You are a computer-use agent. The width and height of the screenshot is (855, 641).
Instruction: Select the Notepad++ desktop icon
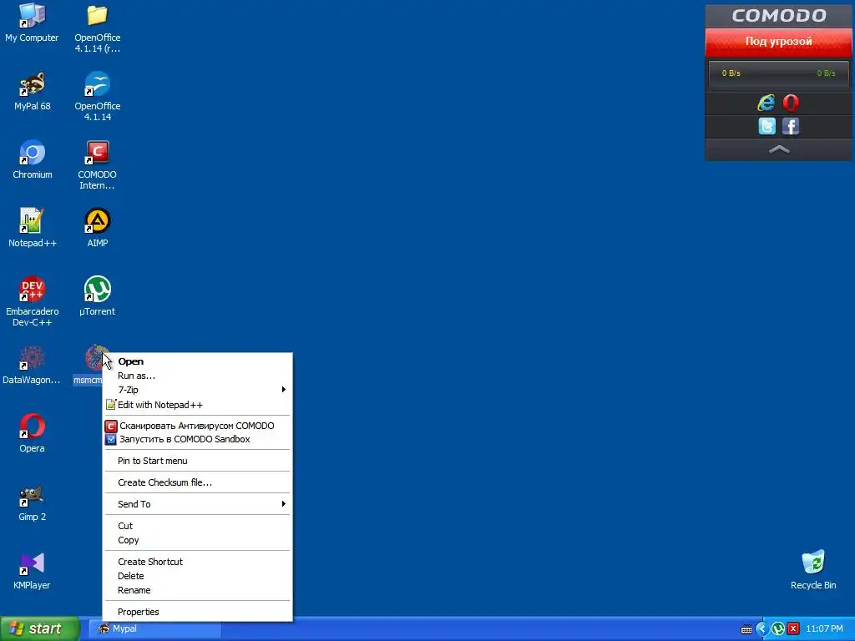[x=33, y=228]
